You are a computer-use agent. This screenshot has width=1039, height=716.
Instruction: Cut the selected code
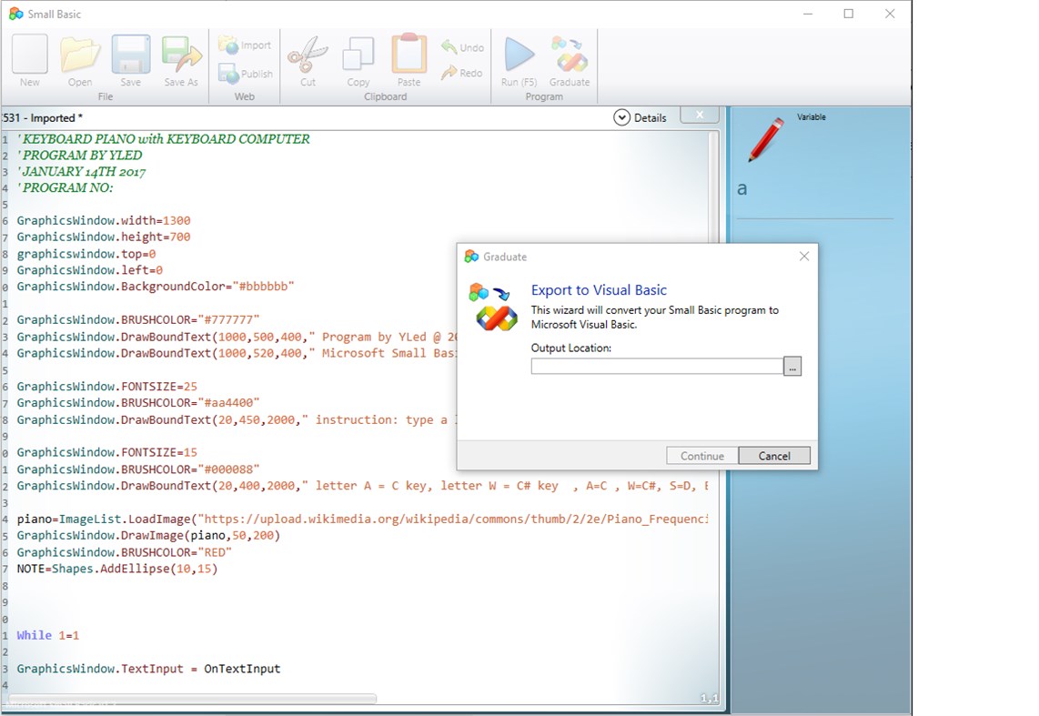pyautogui.click(x=306, y=56)
